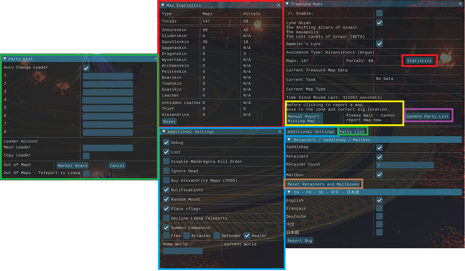
Task: Collapse the Map Statistics panel triangle
Action: 163,5
